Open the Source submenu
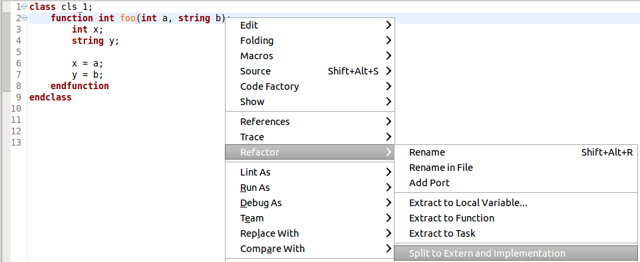This screenshot has height=262, width=640. point(310,71)
